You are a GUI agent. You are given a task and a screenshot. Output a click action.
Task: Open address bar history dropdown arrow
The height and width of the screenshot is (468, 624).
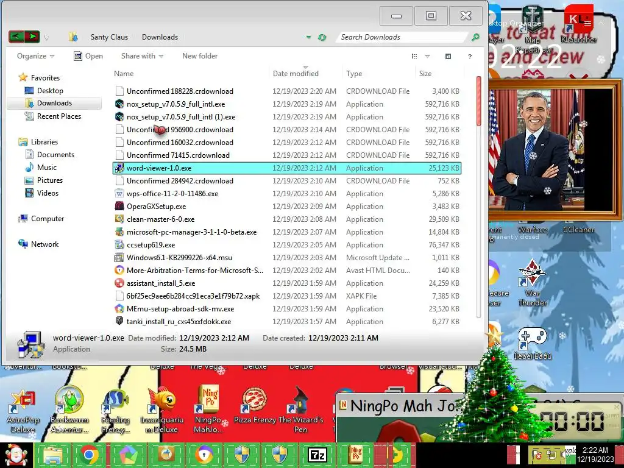[x=308, y=37]
